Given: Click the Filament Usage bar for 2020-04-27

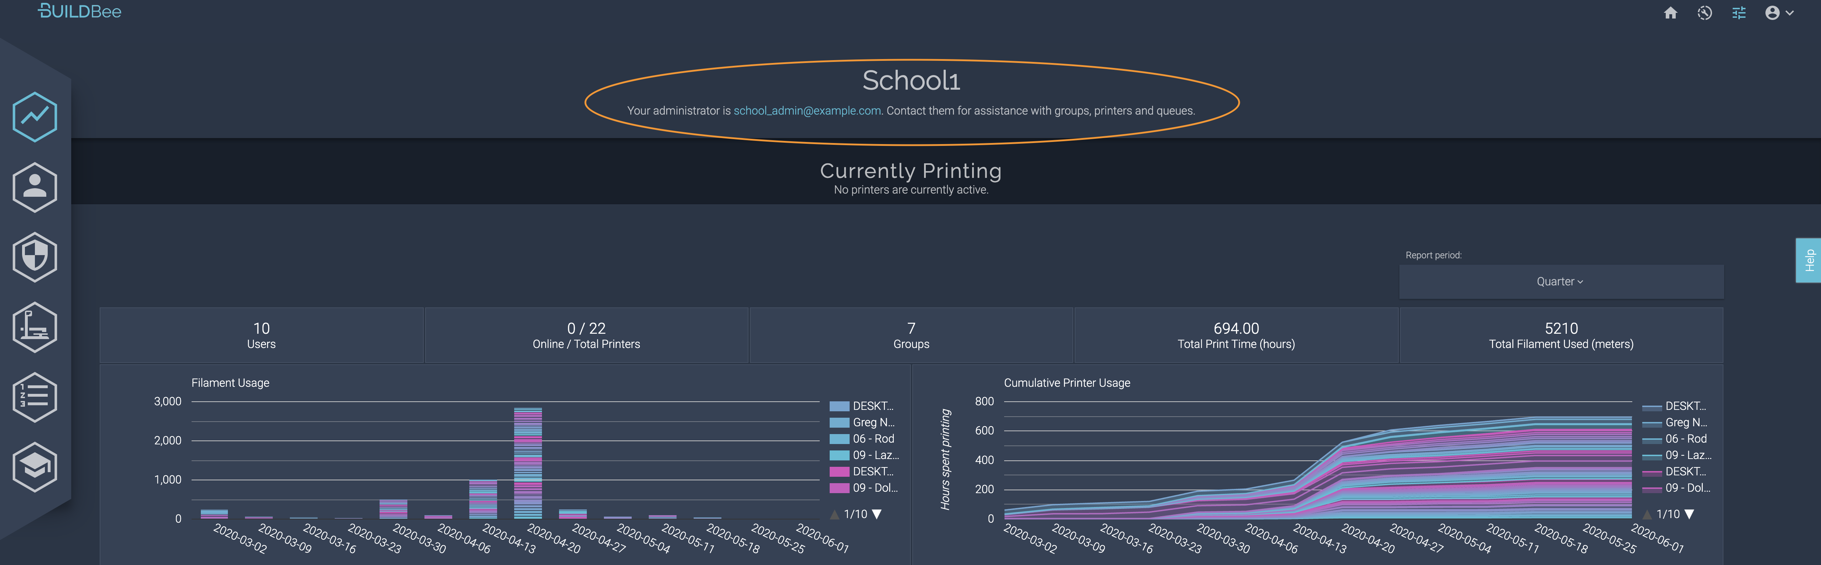Looking at the screenshot, I should [x=573, y=514].
